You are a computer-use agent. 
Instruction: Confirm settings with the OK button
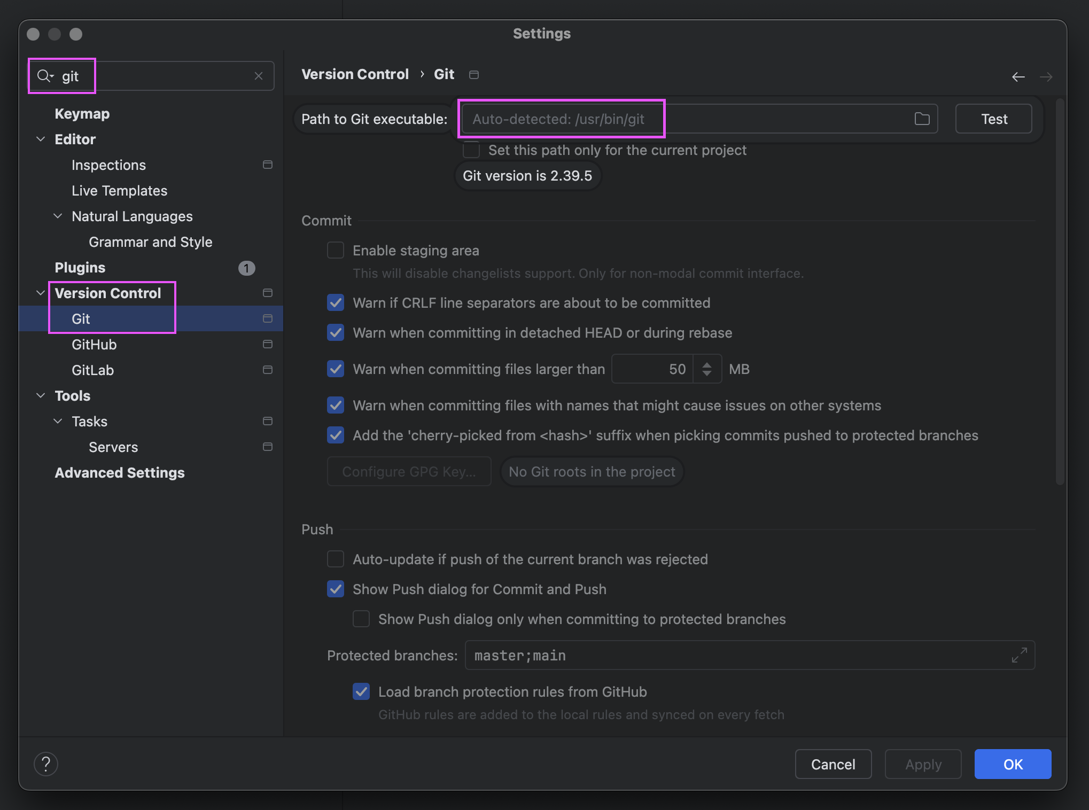click(x=1012, y=764)
